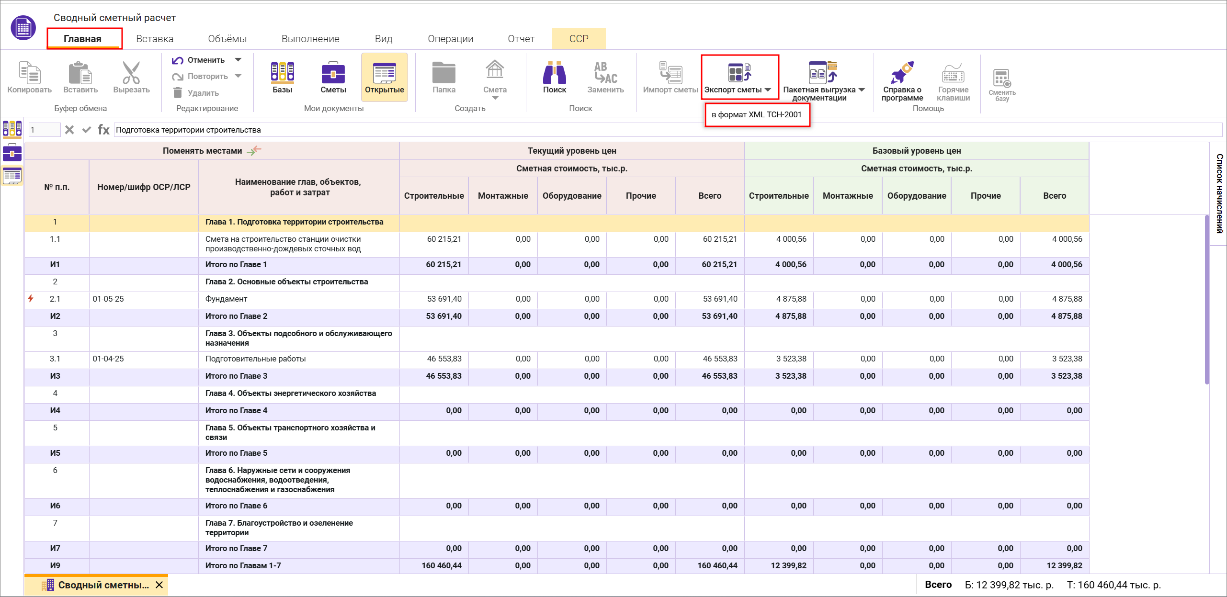Expand the Отменить dropdown arrow
1227x597 pixels.
point(238,60)
